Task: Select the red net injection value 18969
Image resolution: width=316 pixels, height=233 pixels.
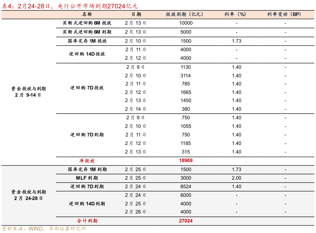Action: point(186,161)
